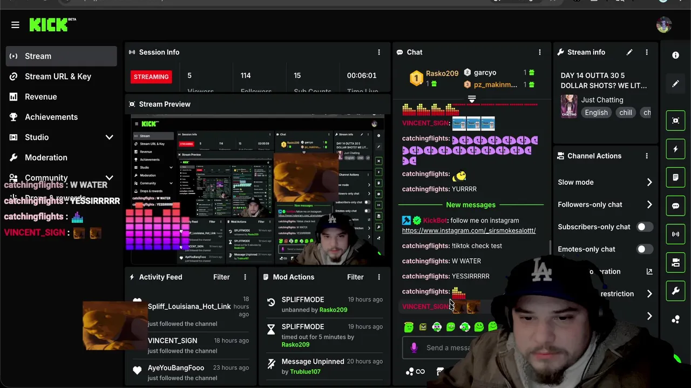Click New messages divider in chat
This screenshot has height=388, width=691.
(x=471, y=205)
